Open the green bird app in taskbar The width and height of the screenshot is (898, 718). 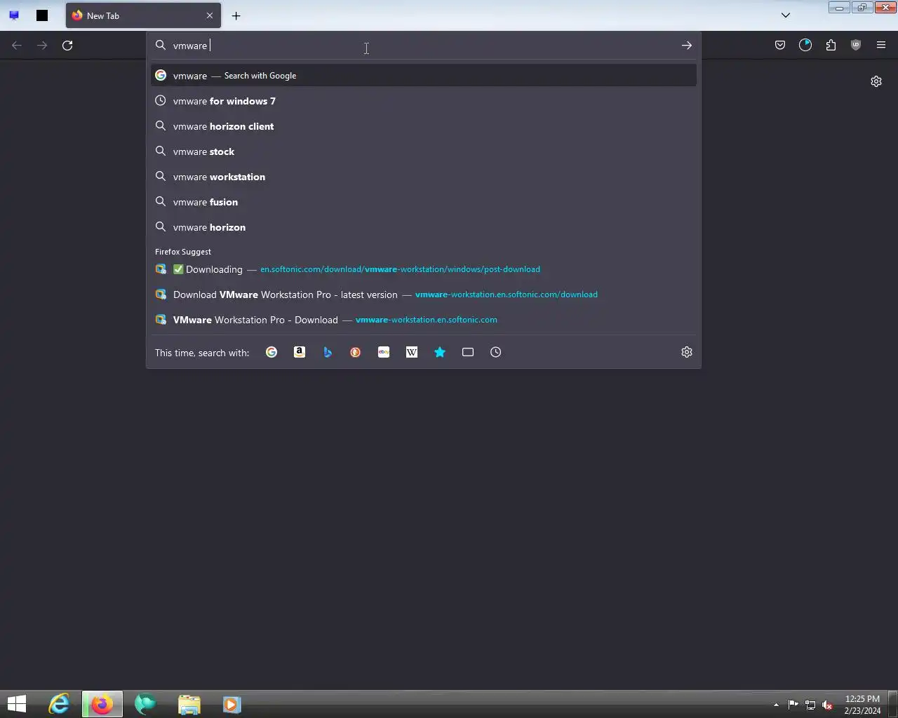coord(145,704)
